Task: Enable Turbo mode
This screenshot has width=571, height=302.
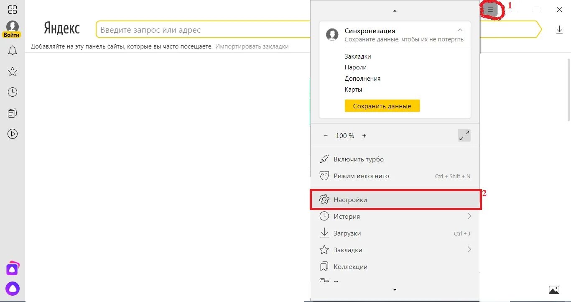Action: (x=358, y=159)
